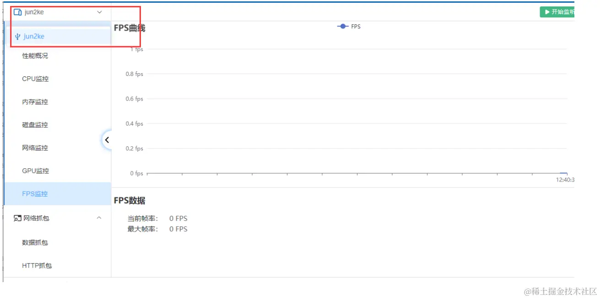Click the 0.4 fps axis label
The width and height of the screenshot is (600, 299).
pyautogui.click(x=135, y=123)
